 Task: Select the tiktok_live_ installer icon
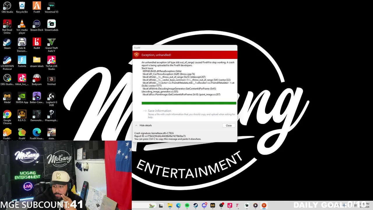22,80
